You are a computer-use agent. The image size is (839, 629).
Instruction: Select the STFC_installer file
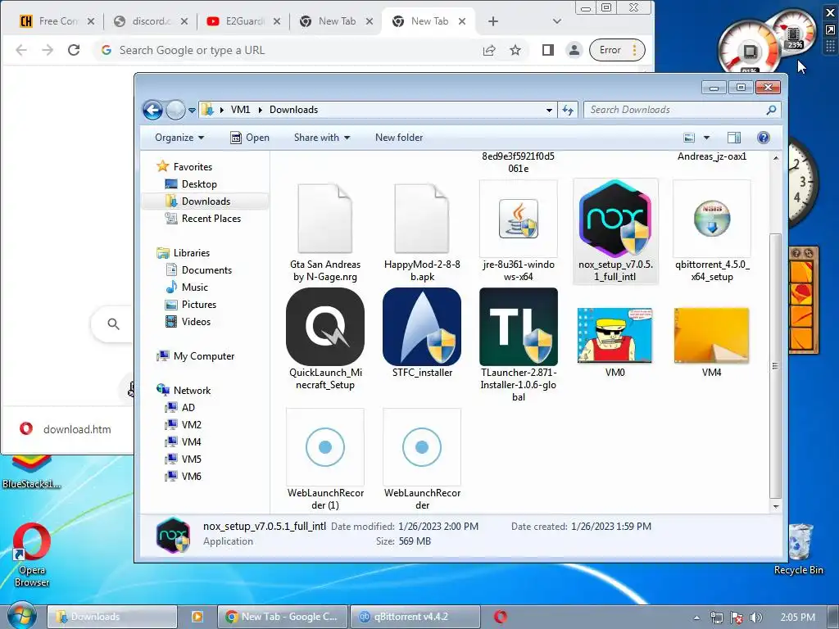422,333
